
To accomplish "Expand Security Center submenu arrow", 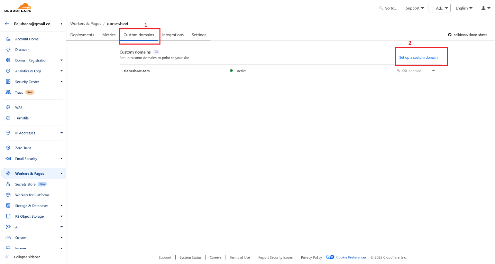I will pos(62,82).
